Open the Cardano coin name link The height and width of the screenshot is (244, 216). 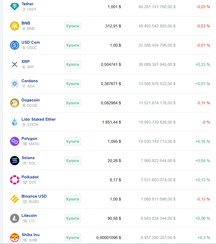30,81
